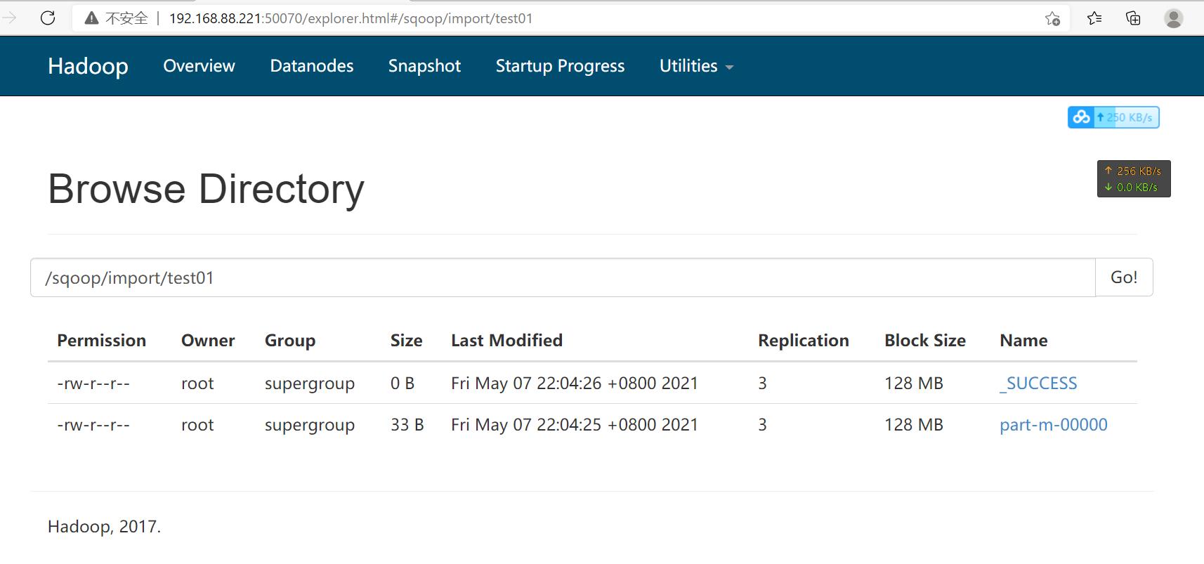Click supergroup in the _SUCCESS row
1204x564 pixels.
click(x=310, y=384)
